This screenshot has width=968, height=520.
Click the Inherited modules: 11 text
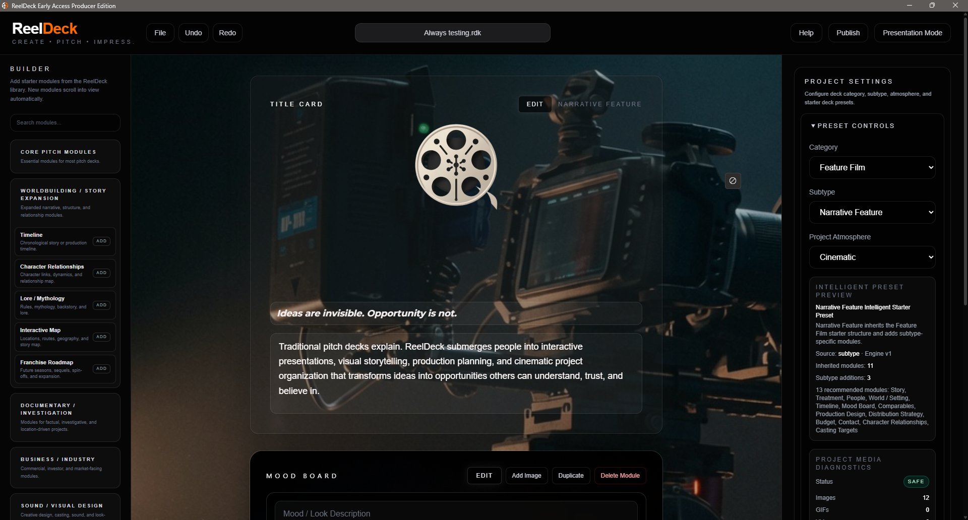pos(844,366)
